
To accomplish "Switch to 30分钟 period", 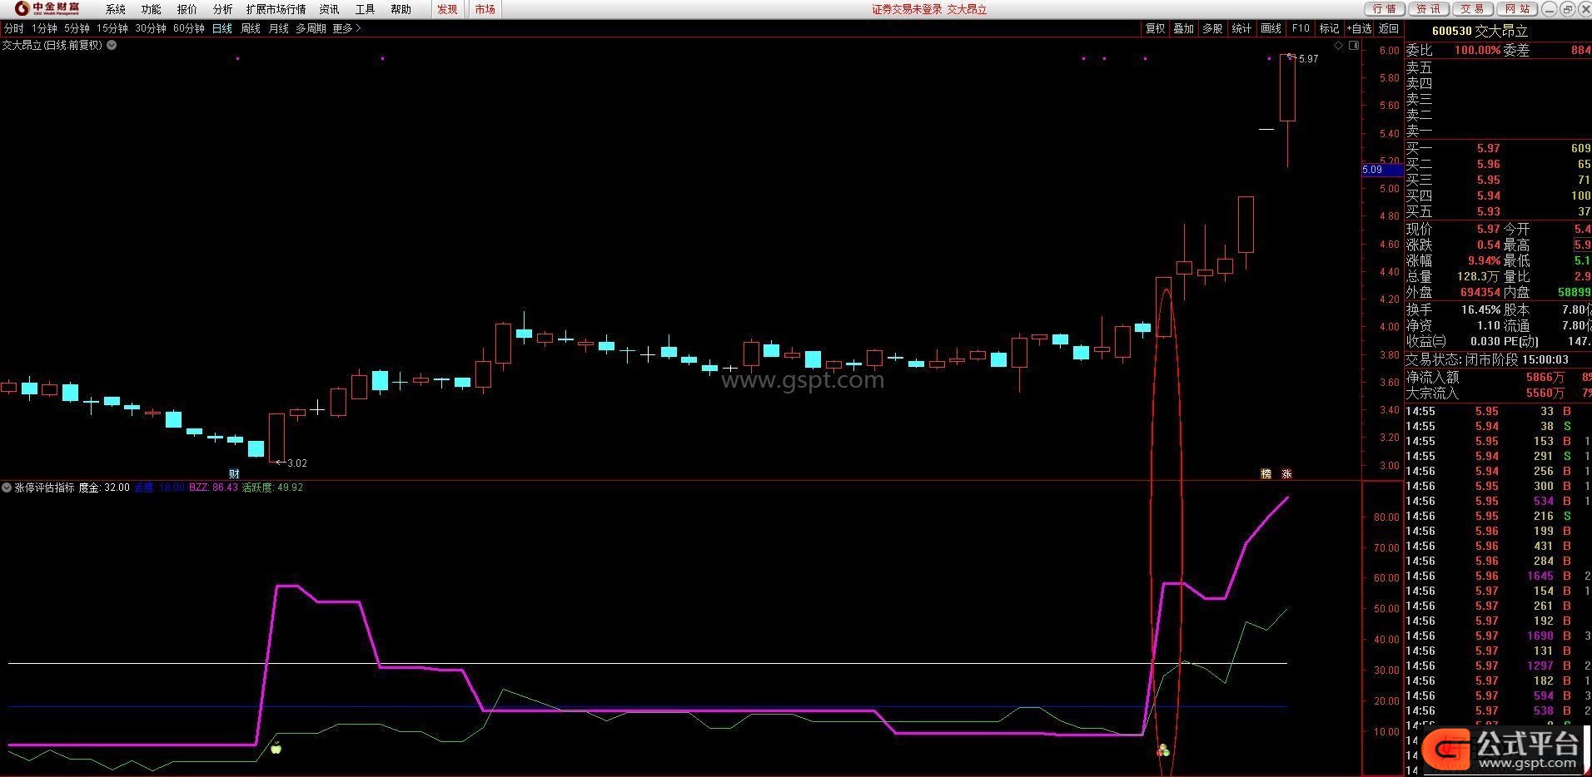I will [151, 28].
